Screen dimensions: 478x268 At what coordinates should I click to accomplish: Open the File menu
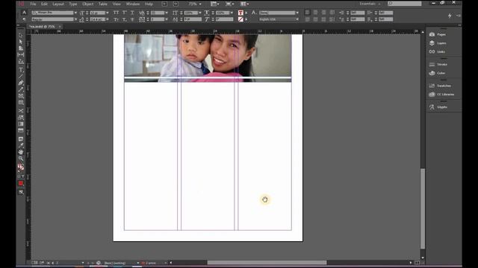click(33, 4)
